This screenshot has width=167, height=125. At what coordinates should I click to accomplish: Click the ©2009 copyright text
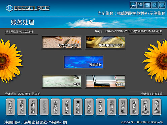coord(142,122)
